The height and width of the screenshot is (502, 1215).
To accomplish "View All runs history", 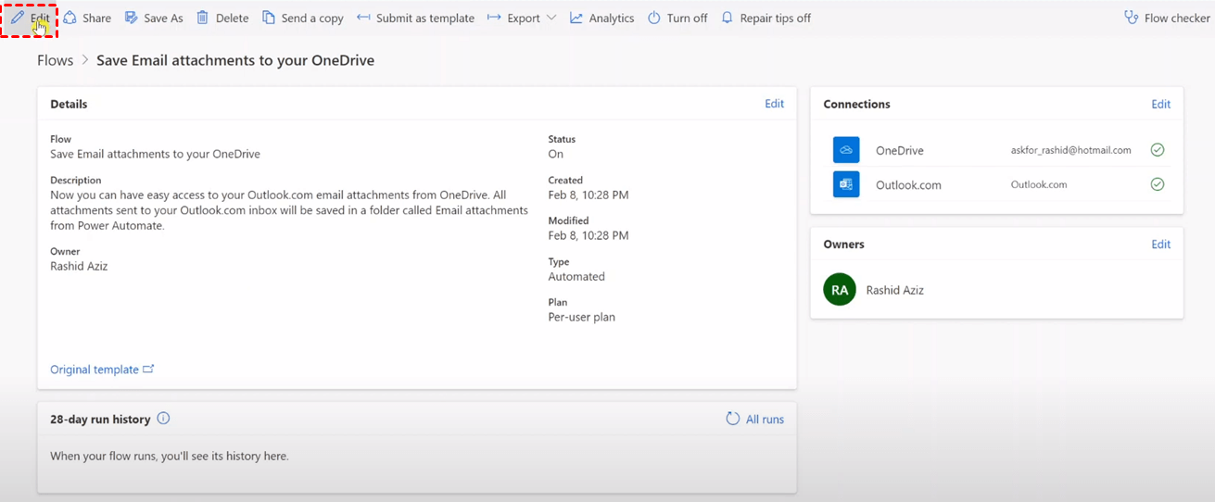I will click(754, 420).
